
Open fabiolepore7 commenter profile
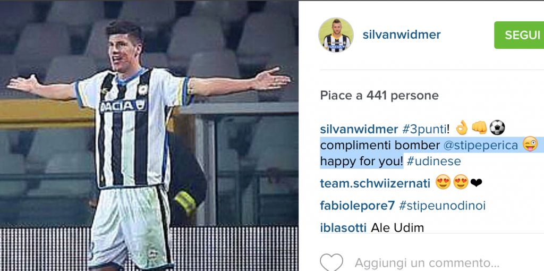358,206
